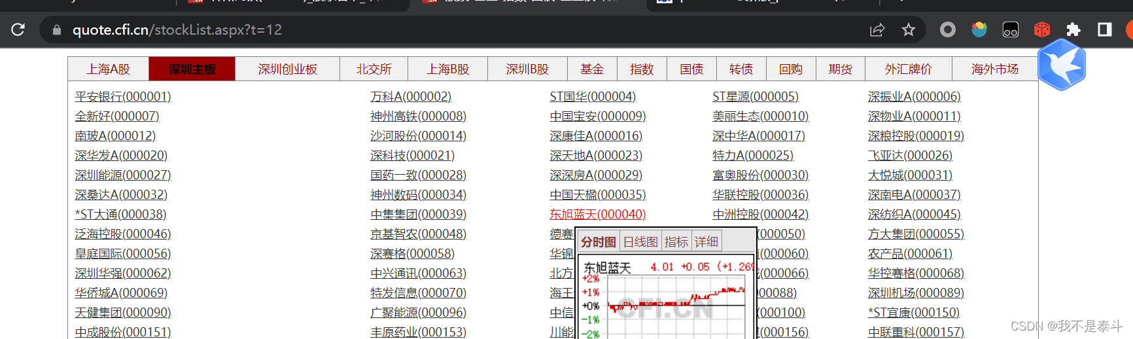Click the lock icon in the address bar

coord(57,30)
